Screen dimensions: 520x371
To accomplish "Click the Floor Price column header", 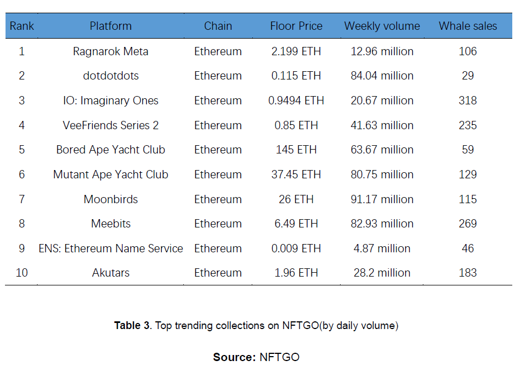I will pos(296,26).
